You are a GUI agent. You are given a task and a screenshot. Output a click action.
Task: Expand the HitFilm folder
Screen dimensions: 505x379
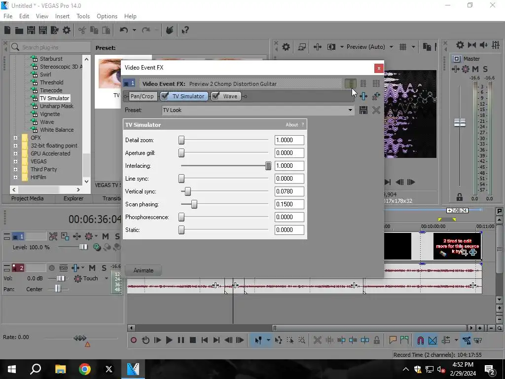(15, 177)
